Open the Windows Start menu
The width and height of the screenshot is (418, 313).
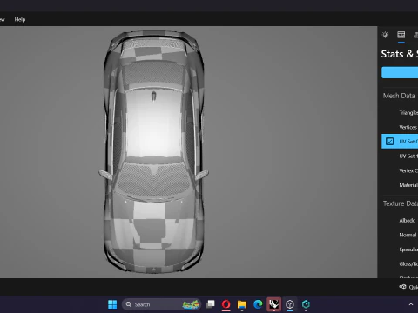[x=112, y=304]
